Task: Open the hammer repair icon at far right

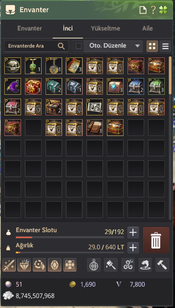Action: pos(162,265)
